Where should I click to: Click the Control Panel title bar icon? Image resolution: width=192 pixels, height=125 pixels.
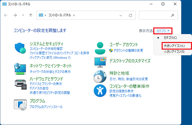5,4
